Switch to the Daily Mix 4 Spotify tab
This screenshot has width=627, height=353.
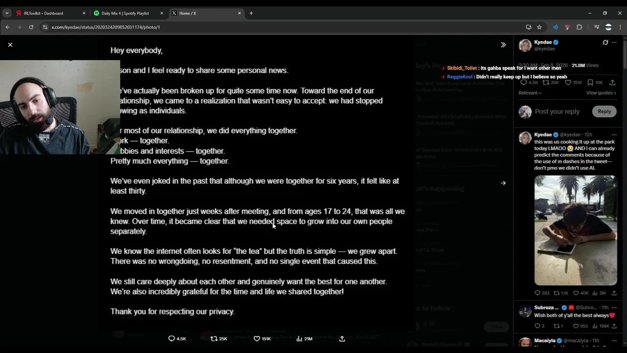point(125,13)
